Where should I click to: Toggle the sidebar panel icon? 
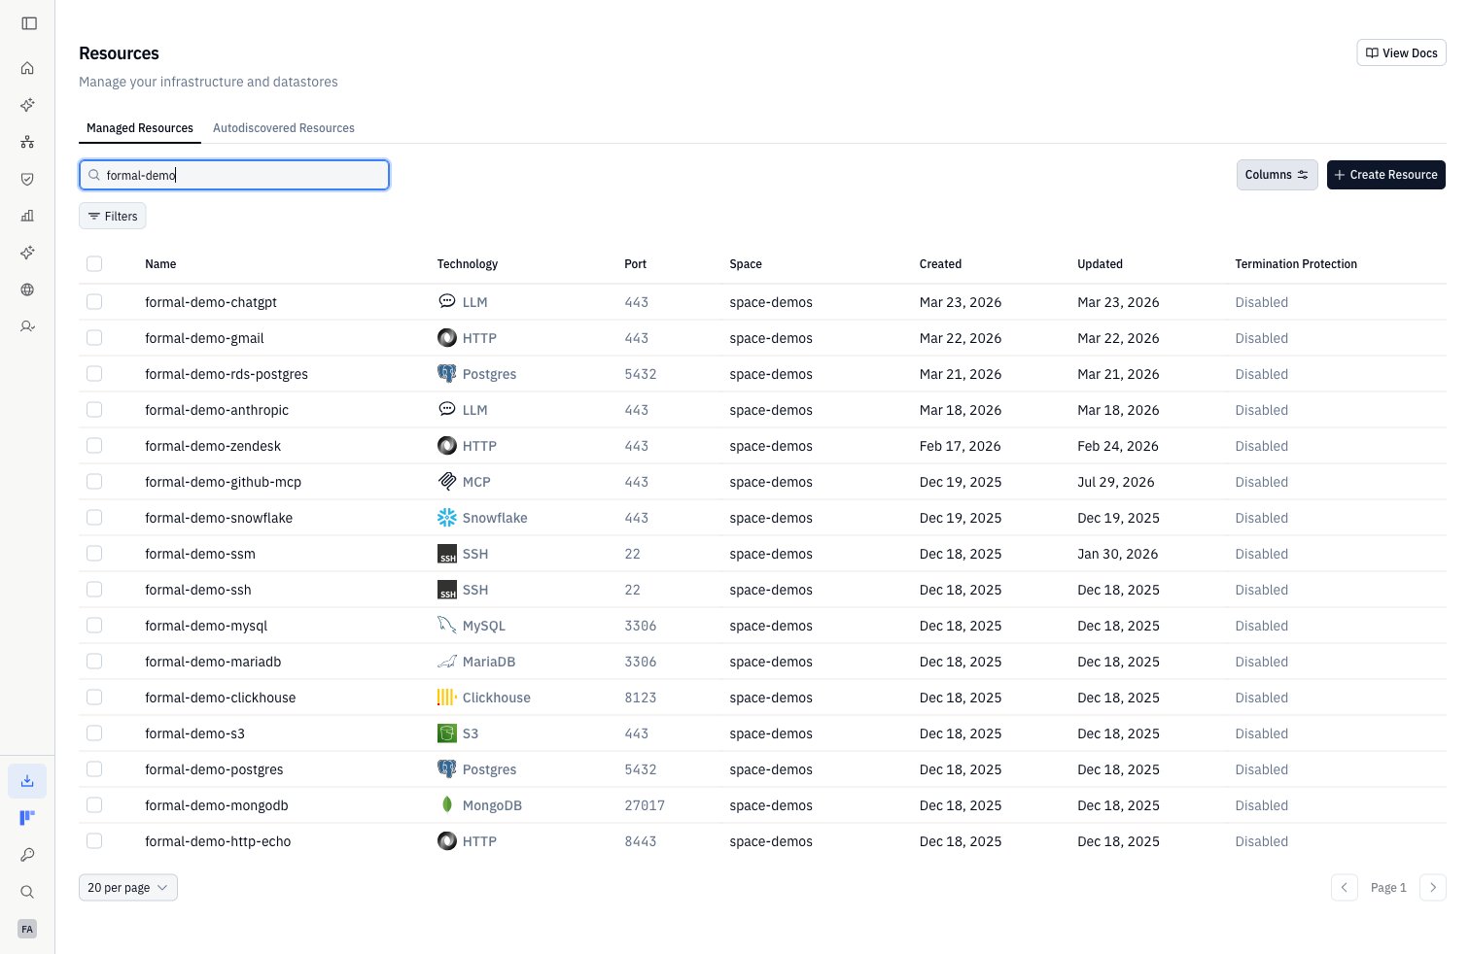29,23
